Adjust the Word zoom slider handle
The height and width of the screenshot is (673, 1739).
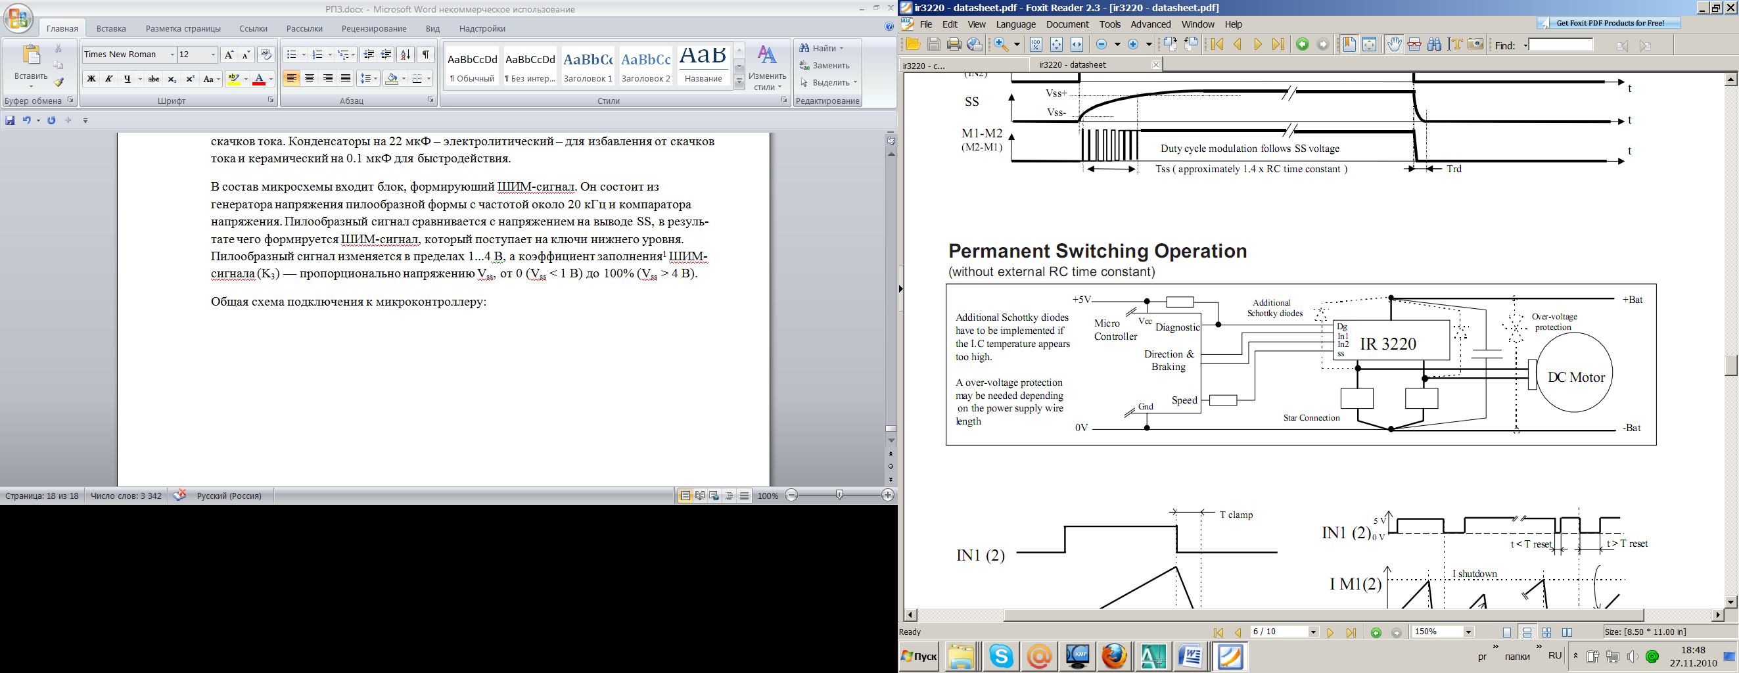[x=839, y=496]
